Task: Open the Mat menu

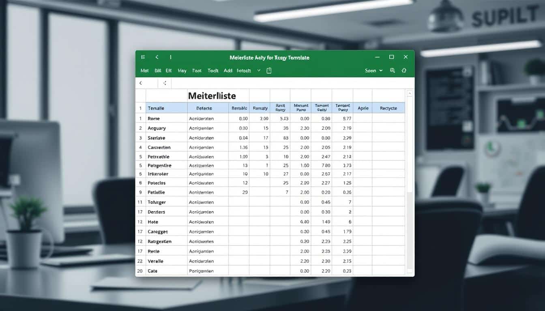Action: (145, 70)
